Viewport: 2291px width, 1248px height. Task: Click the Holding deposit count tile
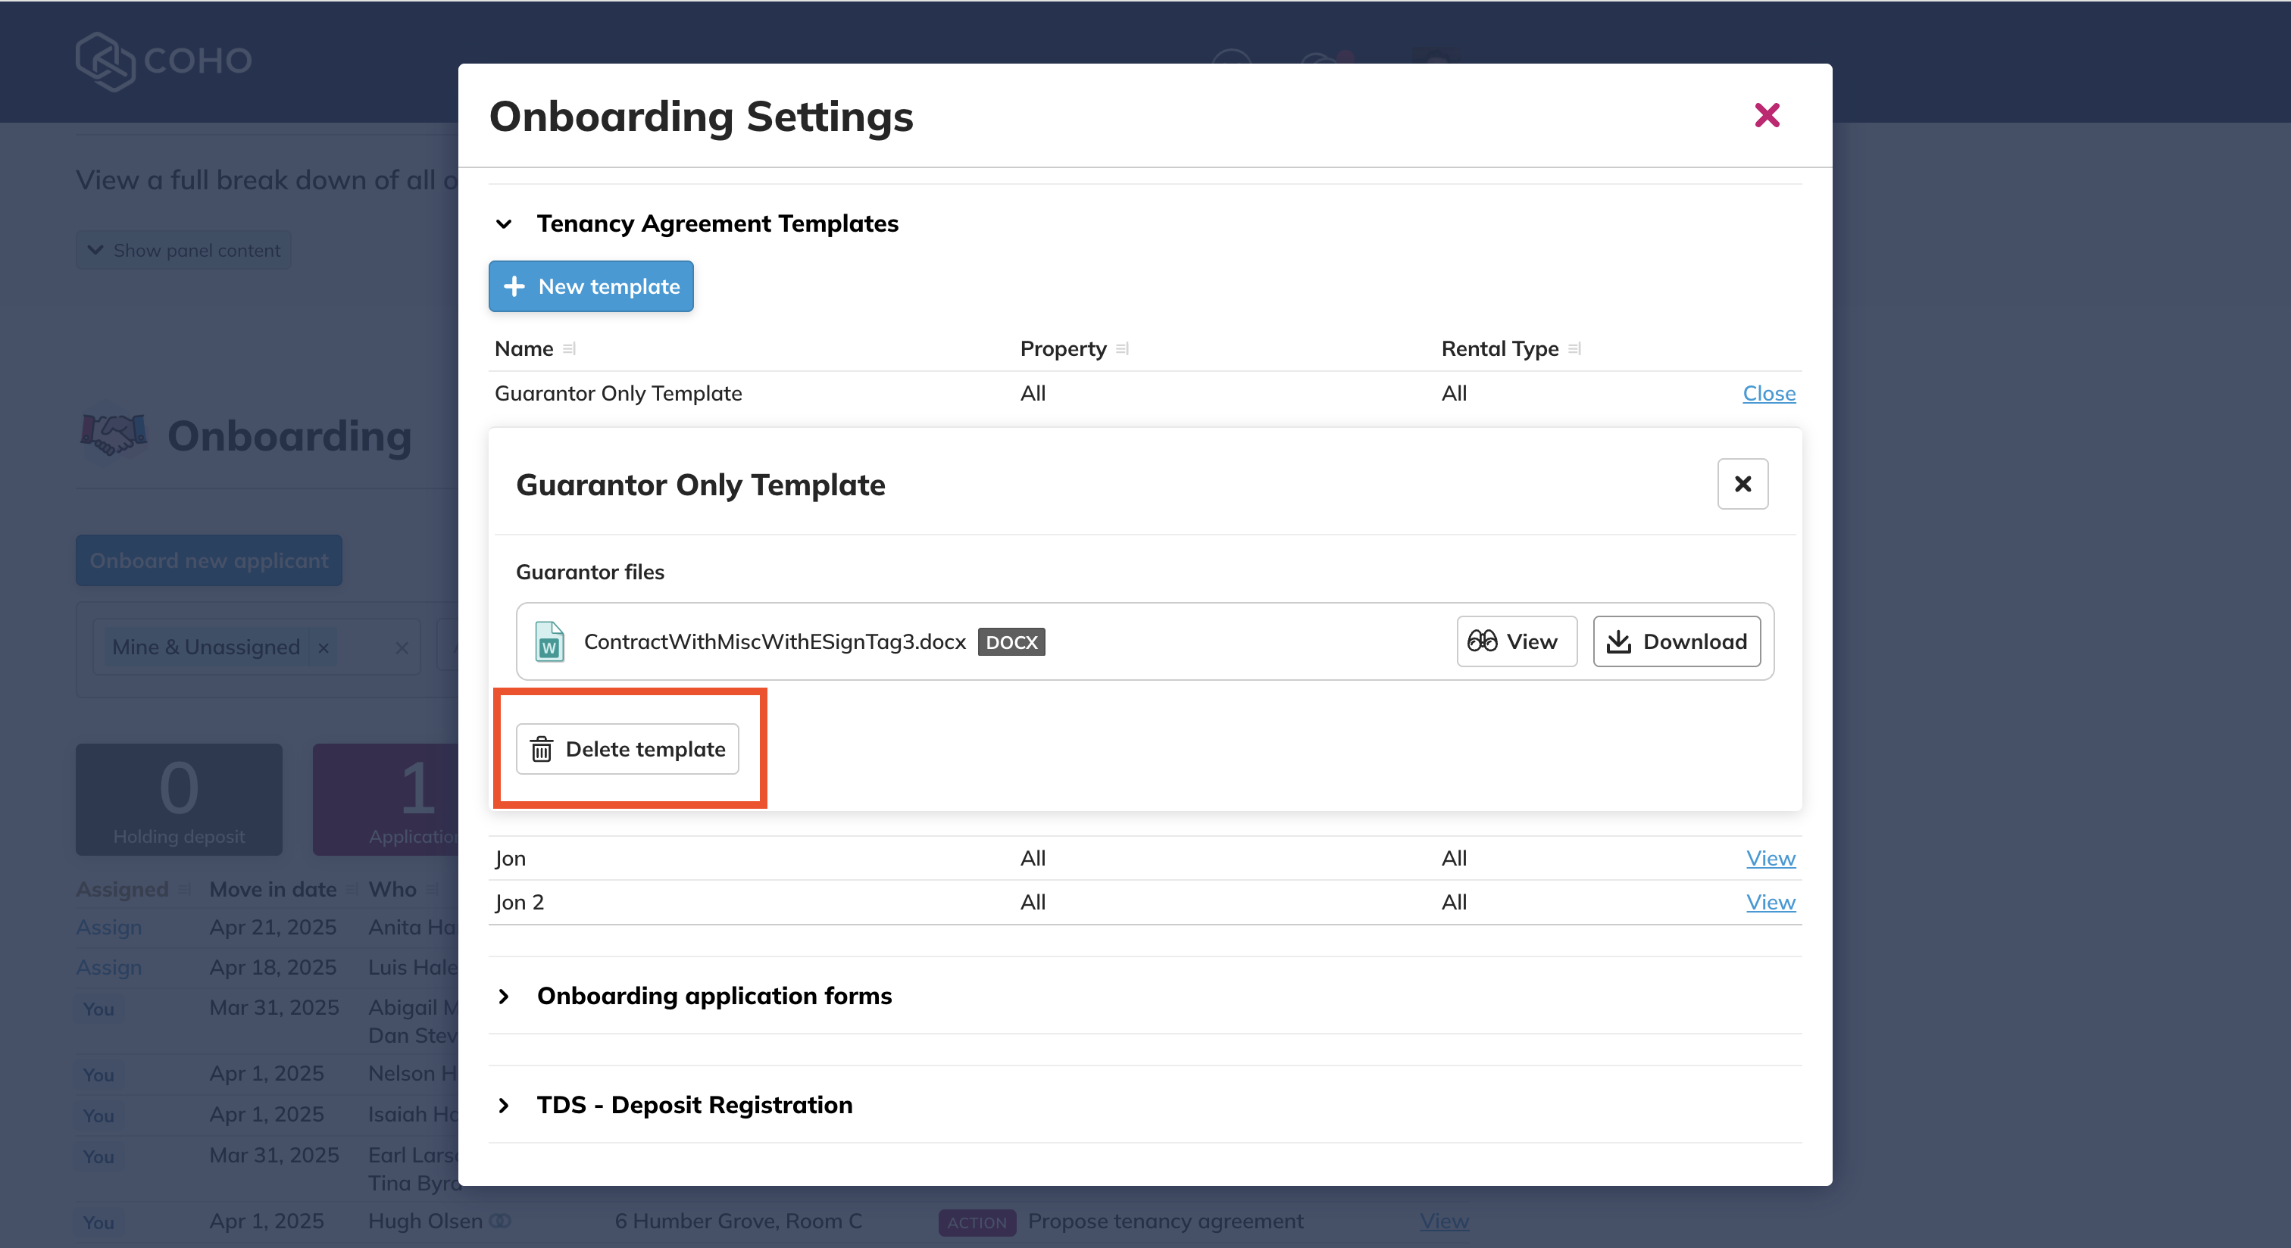tap(179, 800)
